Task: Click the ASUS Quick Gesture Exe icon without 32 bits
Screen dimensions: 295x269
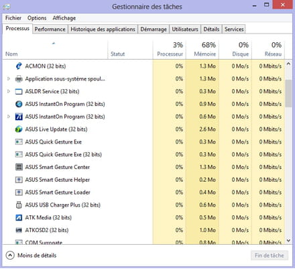Action: 19,142
